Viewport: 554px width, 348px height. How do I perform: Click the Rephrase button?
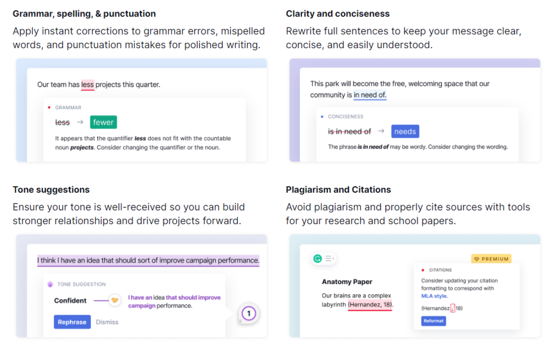pyautogui.click(x=72, y=322)
